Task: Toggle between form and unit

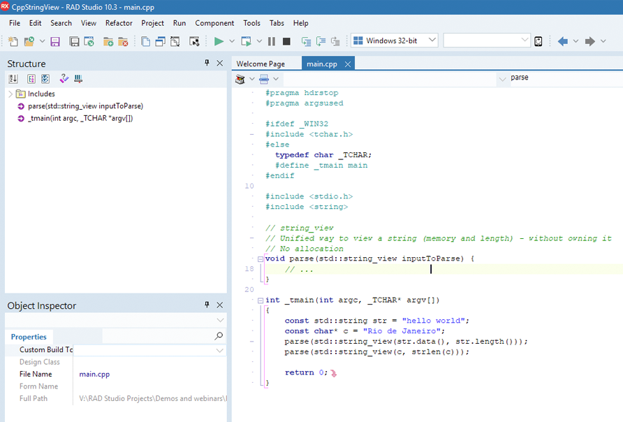Action: point(175,41)
